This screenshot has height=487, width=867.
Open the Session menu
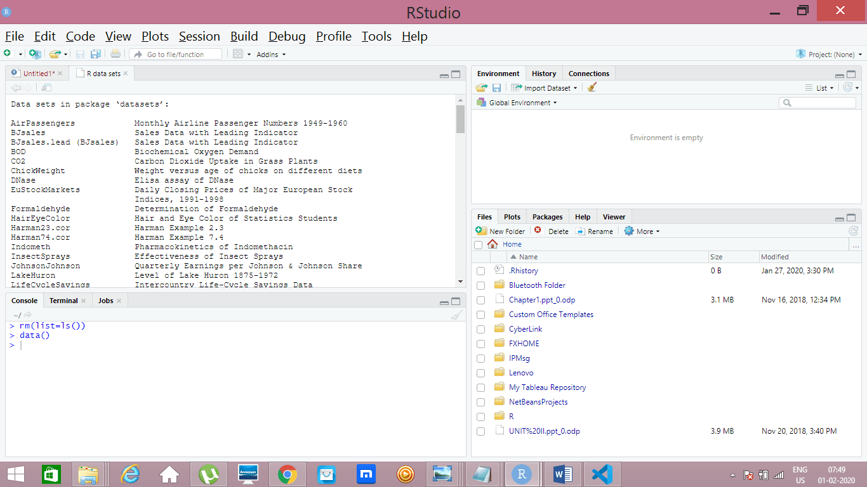coord(199,36)
